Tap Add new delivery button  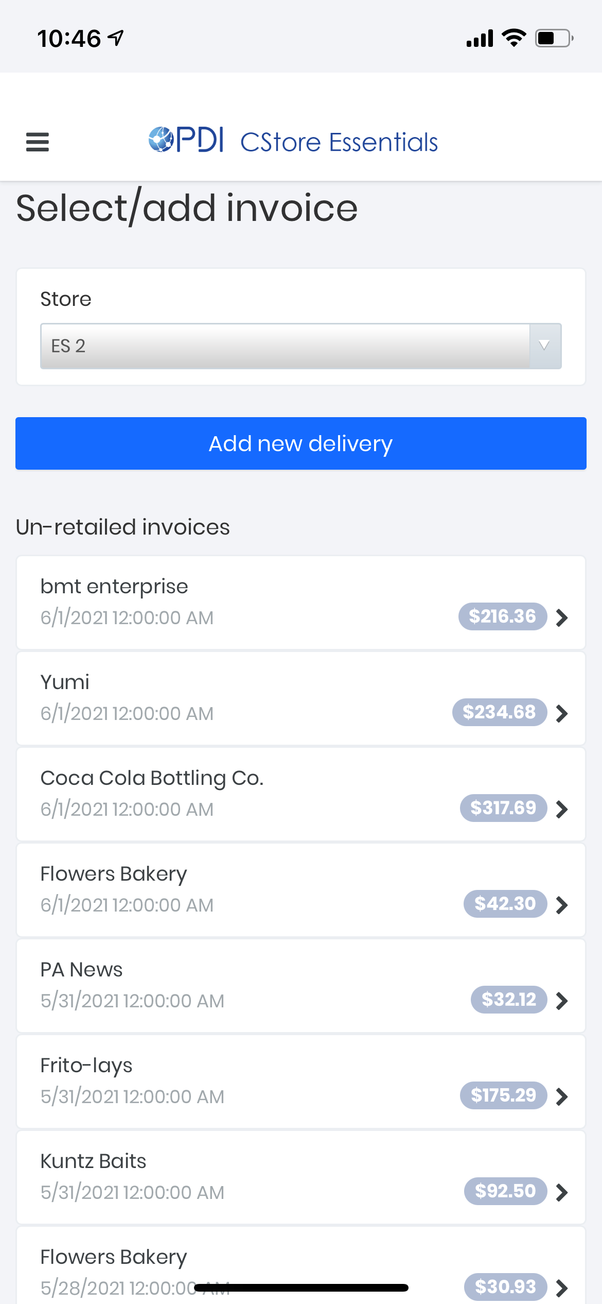[301, 443]
